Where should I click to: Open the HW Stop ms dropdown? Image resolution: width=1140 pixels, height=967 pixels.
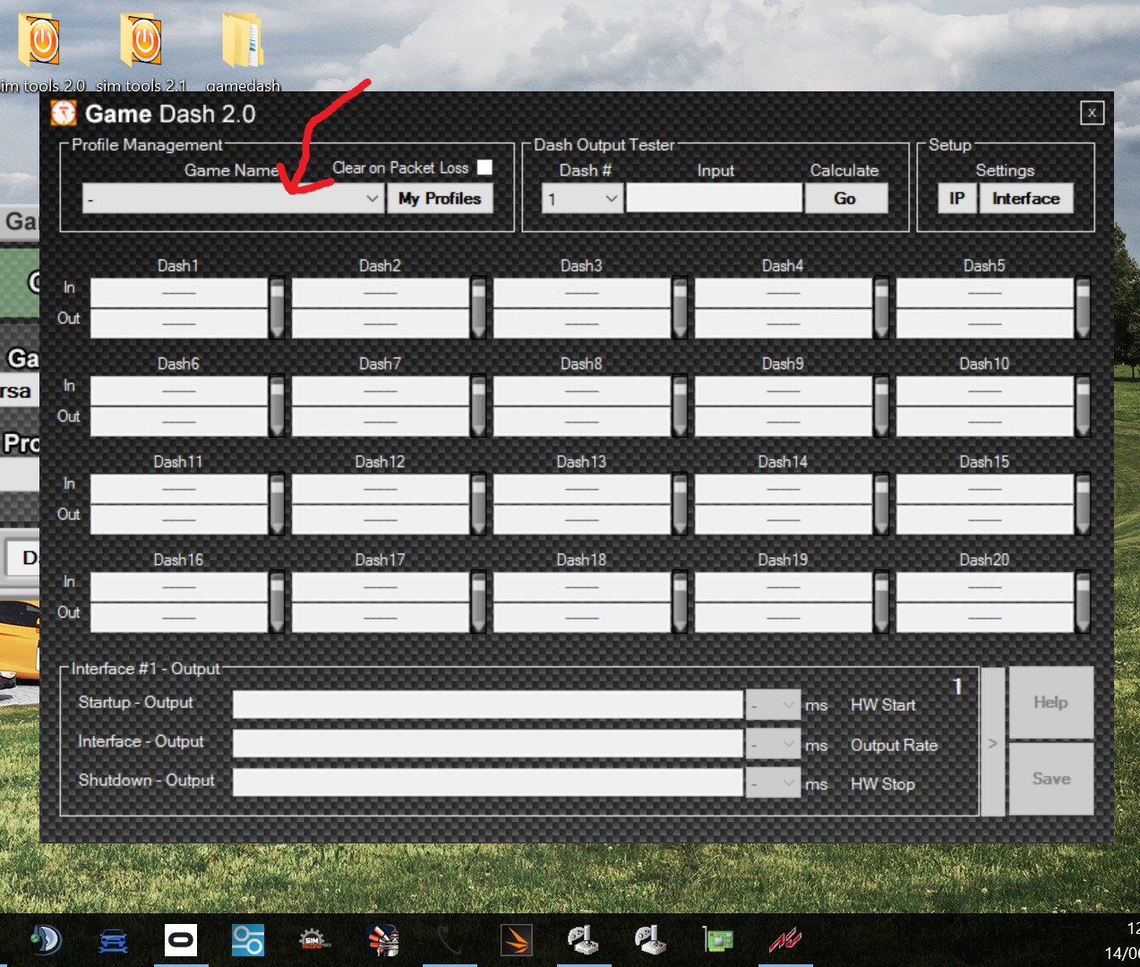pos(774,783)
